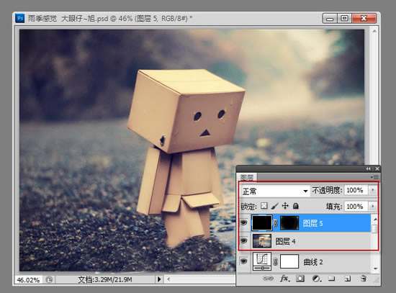Viewport: 396px width, 293px height.
Task: Click Layers list scrollbar down arrow
Action: 375,269
